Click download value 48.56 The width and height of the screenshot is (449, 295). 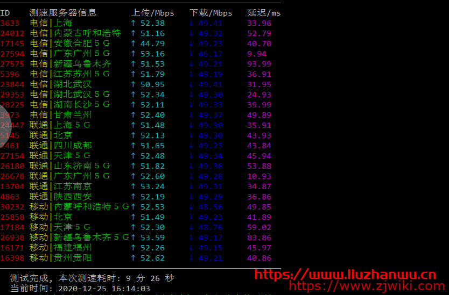point(211,207)
